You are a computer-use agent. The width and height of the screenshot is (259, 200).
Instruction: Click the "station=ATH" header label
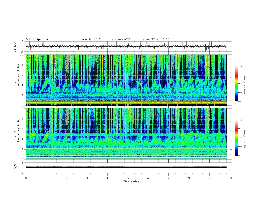[121, 39]
